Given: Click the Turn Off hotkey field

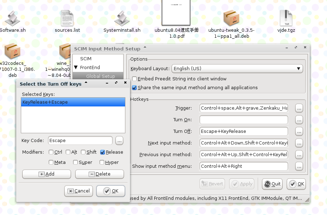Looking at the screenshot, I should [244, 131].
